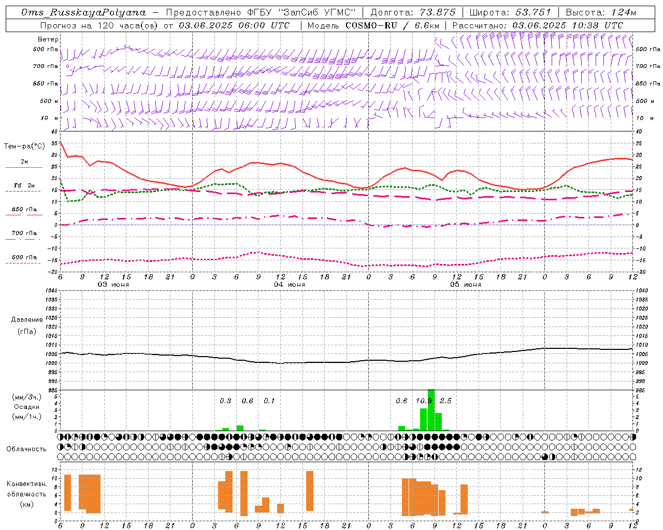The image size is (663, 530).
Task: Click the orange convective bar at 16h on 04 июня
Action: (310, 491)
